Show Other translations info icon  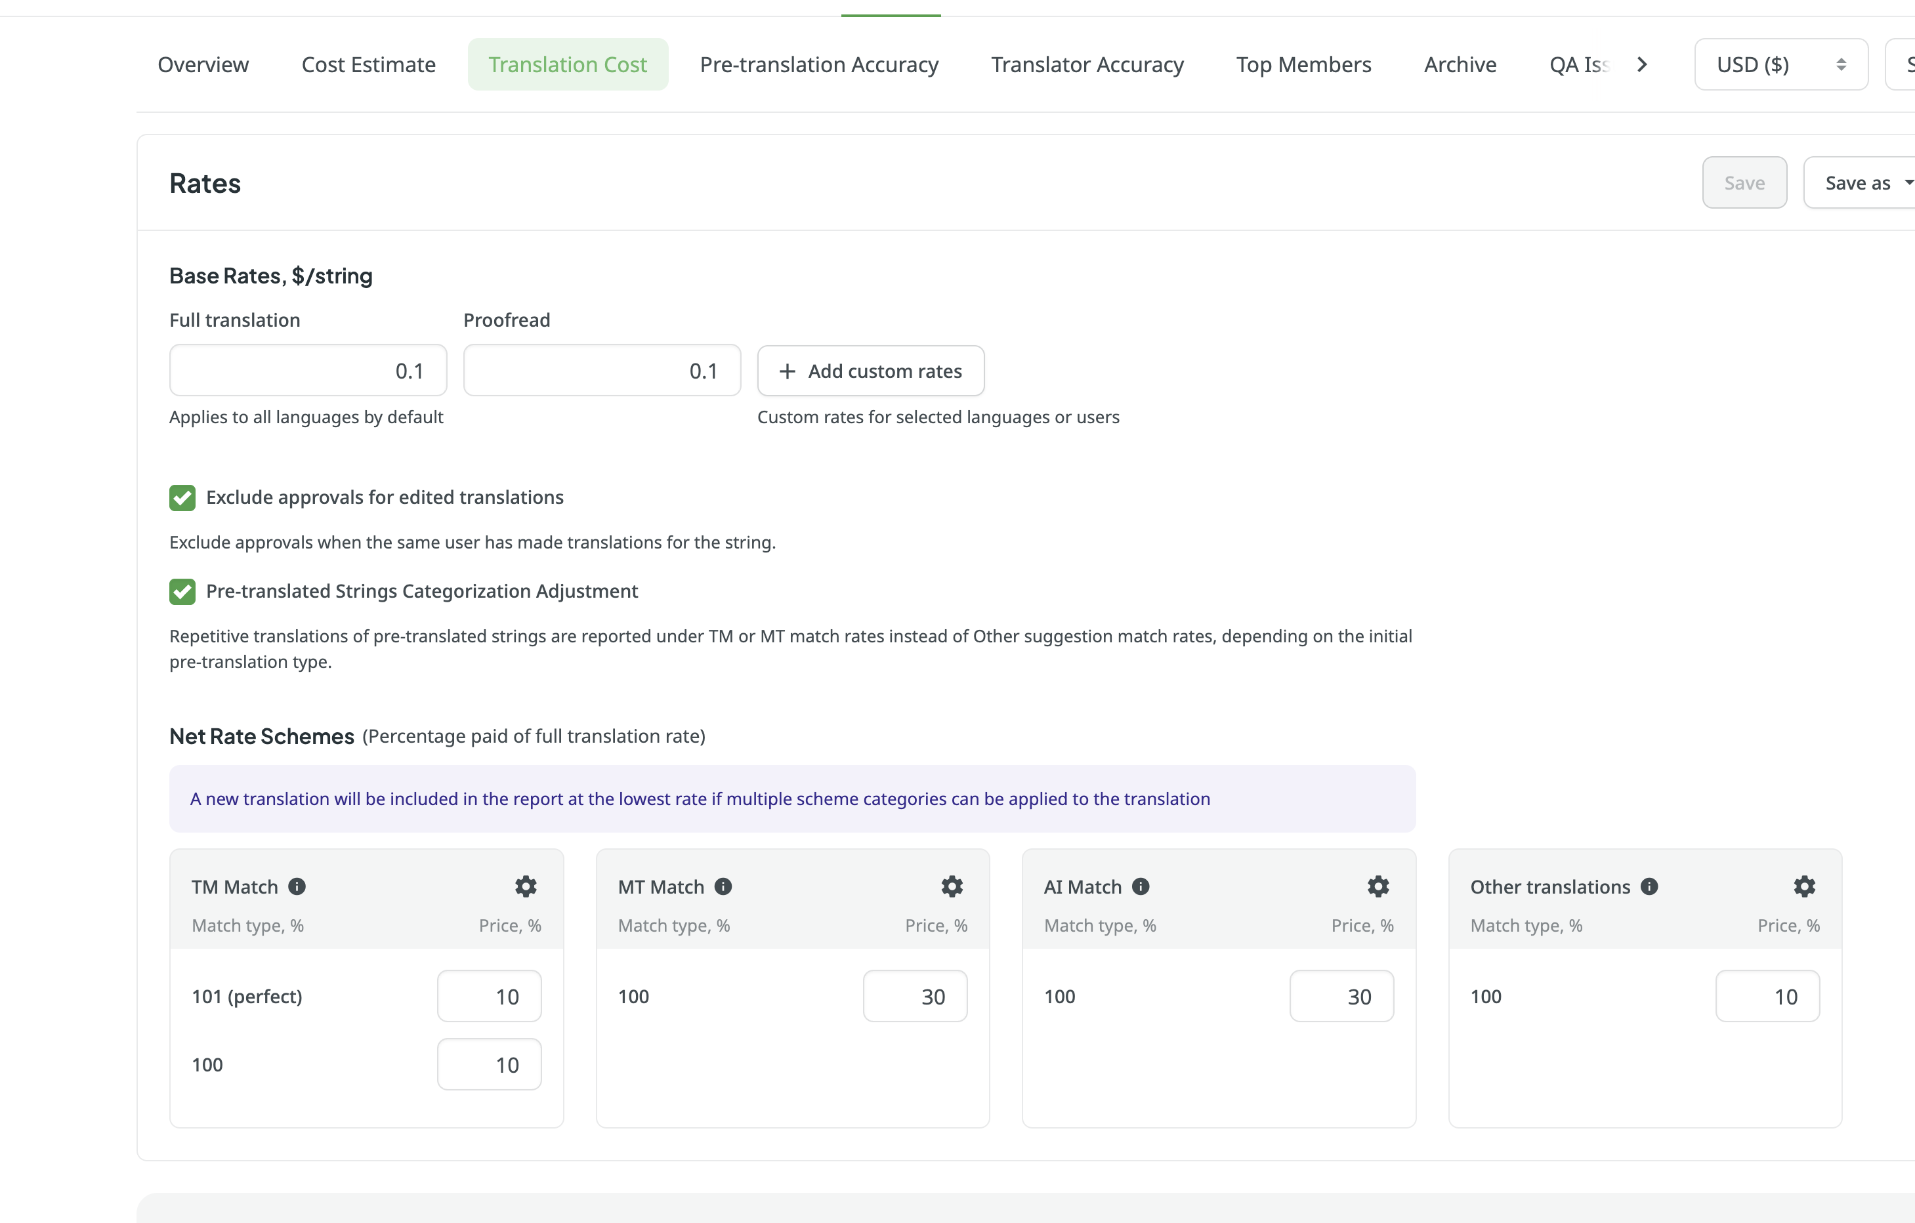click(1649, 886)
